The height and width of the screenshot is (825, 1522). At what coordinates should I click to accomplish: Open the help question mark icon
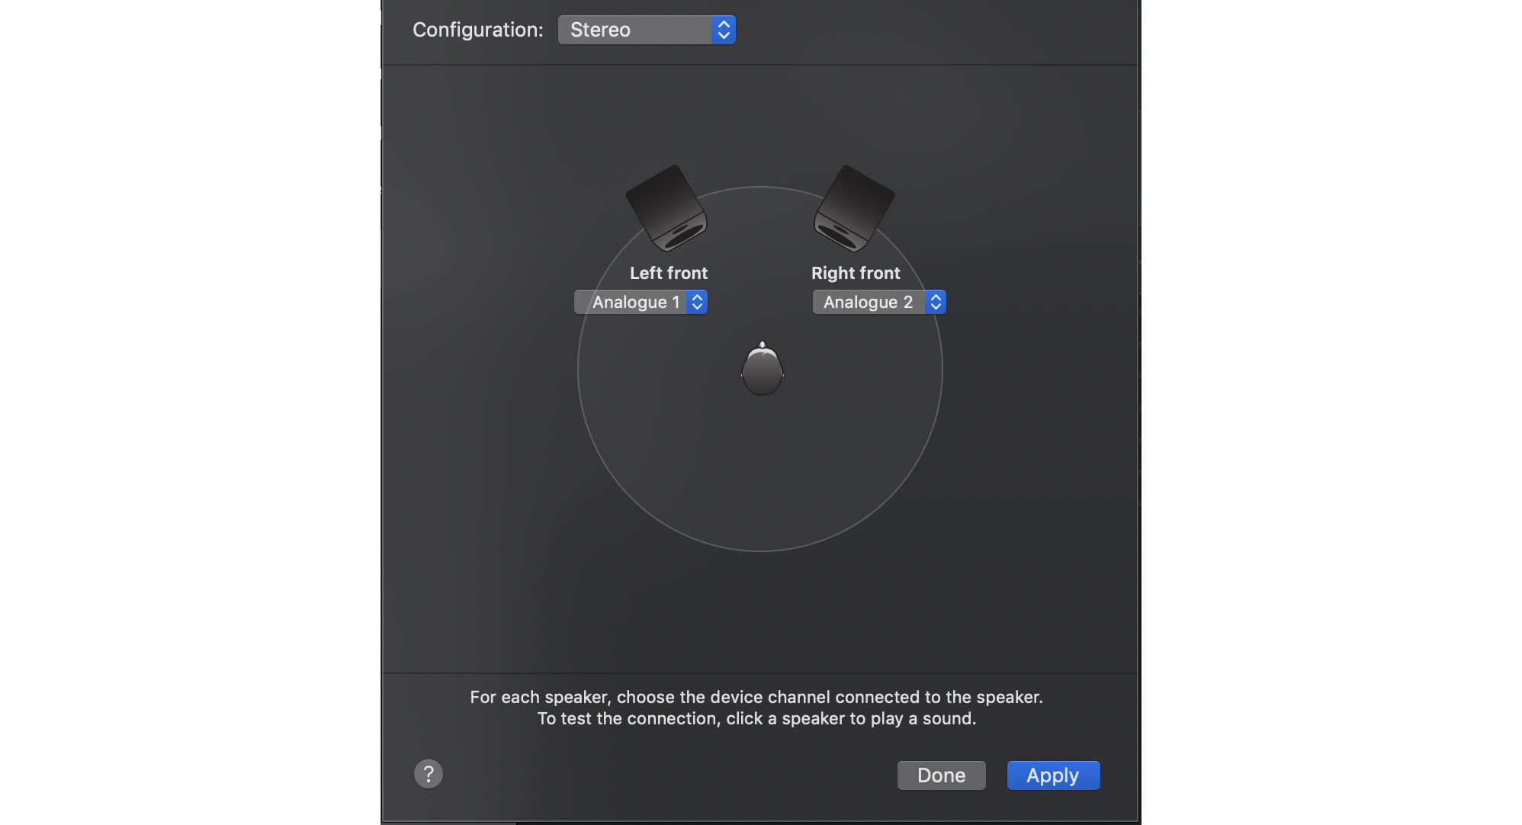(429, 774)
